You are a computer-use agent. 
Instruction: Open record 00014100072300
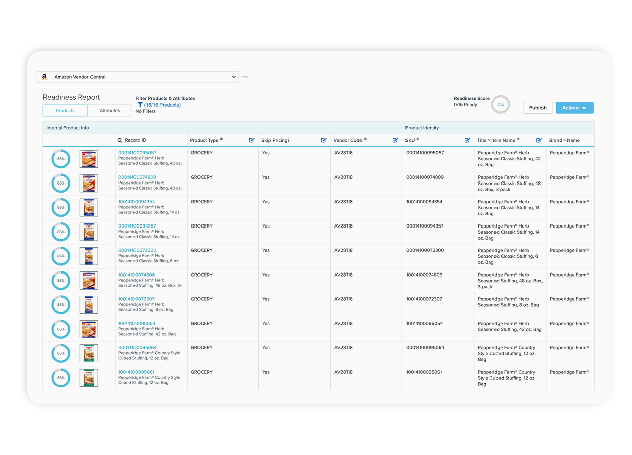click(x=138, y=250)
